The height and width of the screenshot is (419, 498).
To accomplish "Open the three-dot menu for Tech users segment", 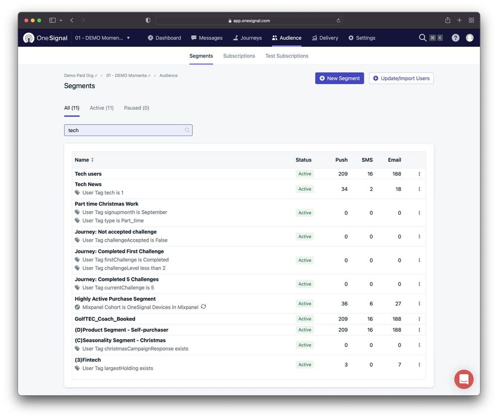I will click(x=419, y=173).
